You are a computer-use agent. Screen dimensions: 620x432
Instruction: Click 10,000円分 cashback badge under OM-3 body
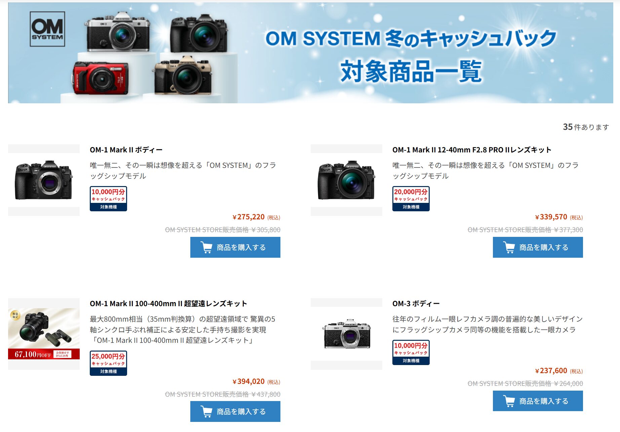tap(411, 352)
